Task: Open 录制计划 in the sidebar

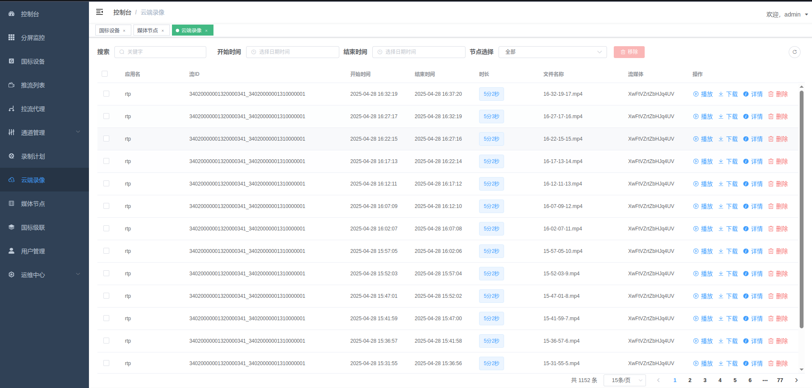Action: [33, 156]
